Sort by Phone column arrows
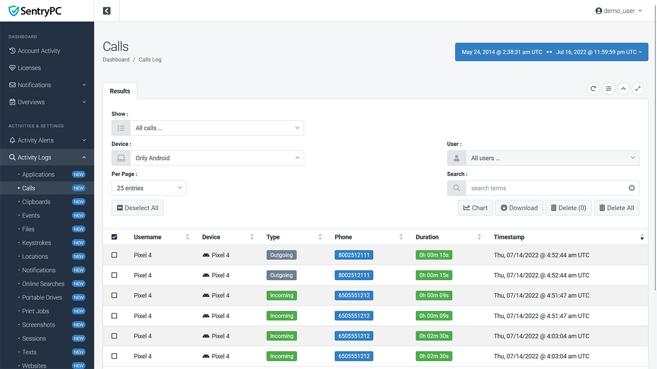 pyautogui.click(x=401, y=237)
